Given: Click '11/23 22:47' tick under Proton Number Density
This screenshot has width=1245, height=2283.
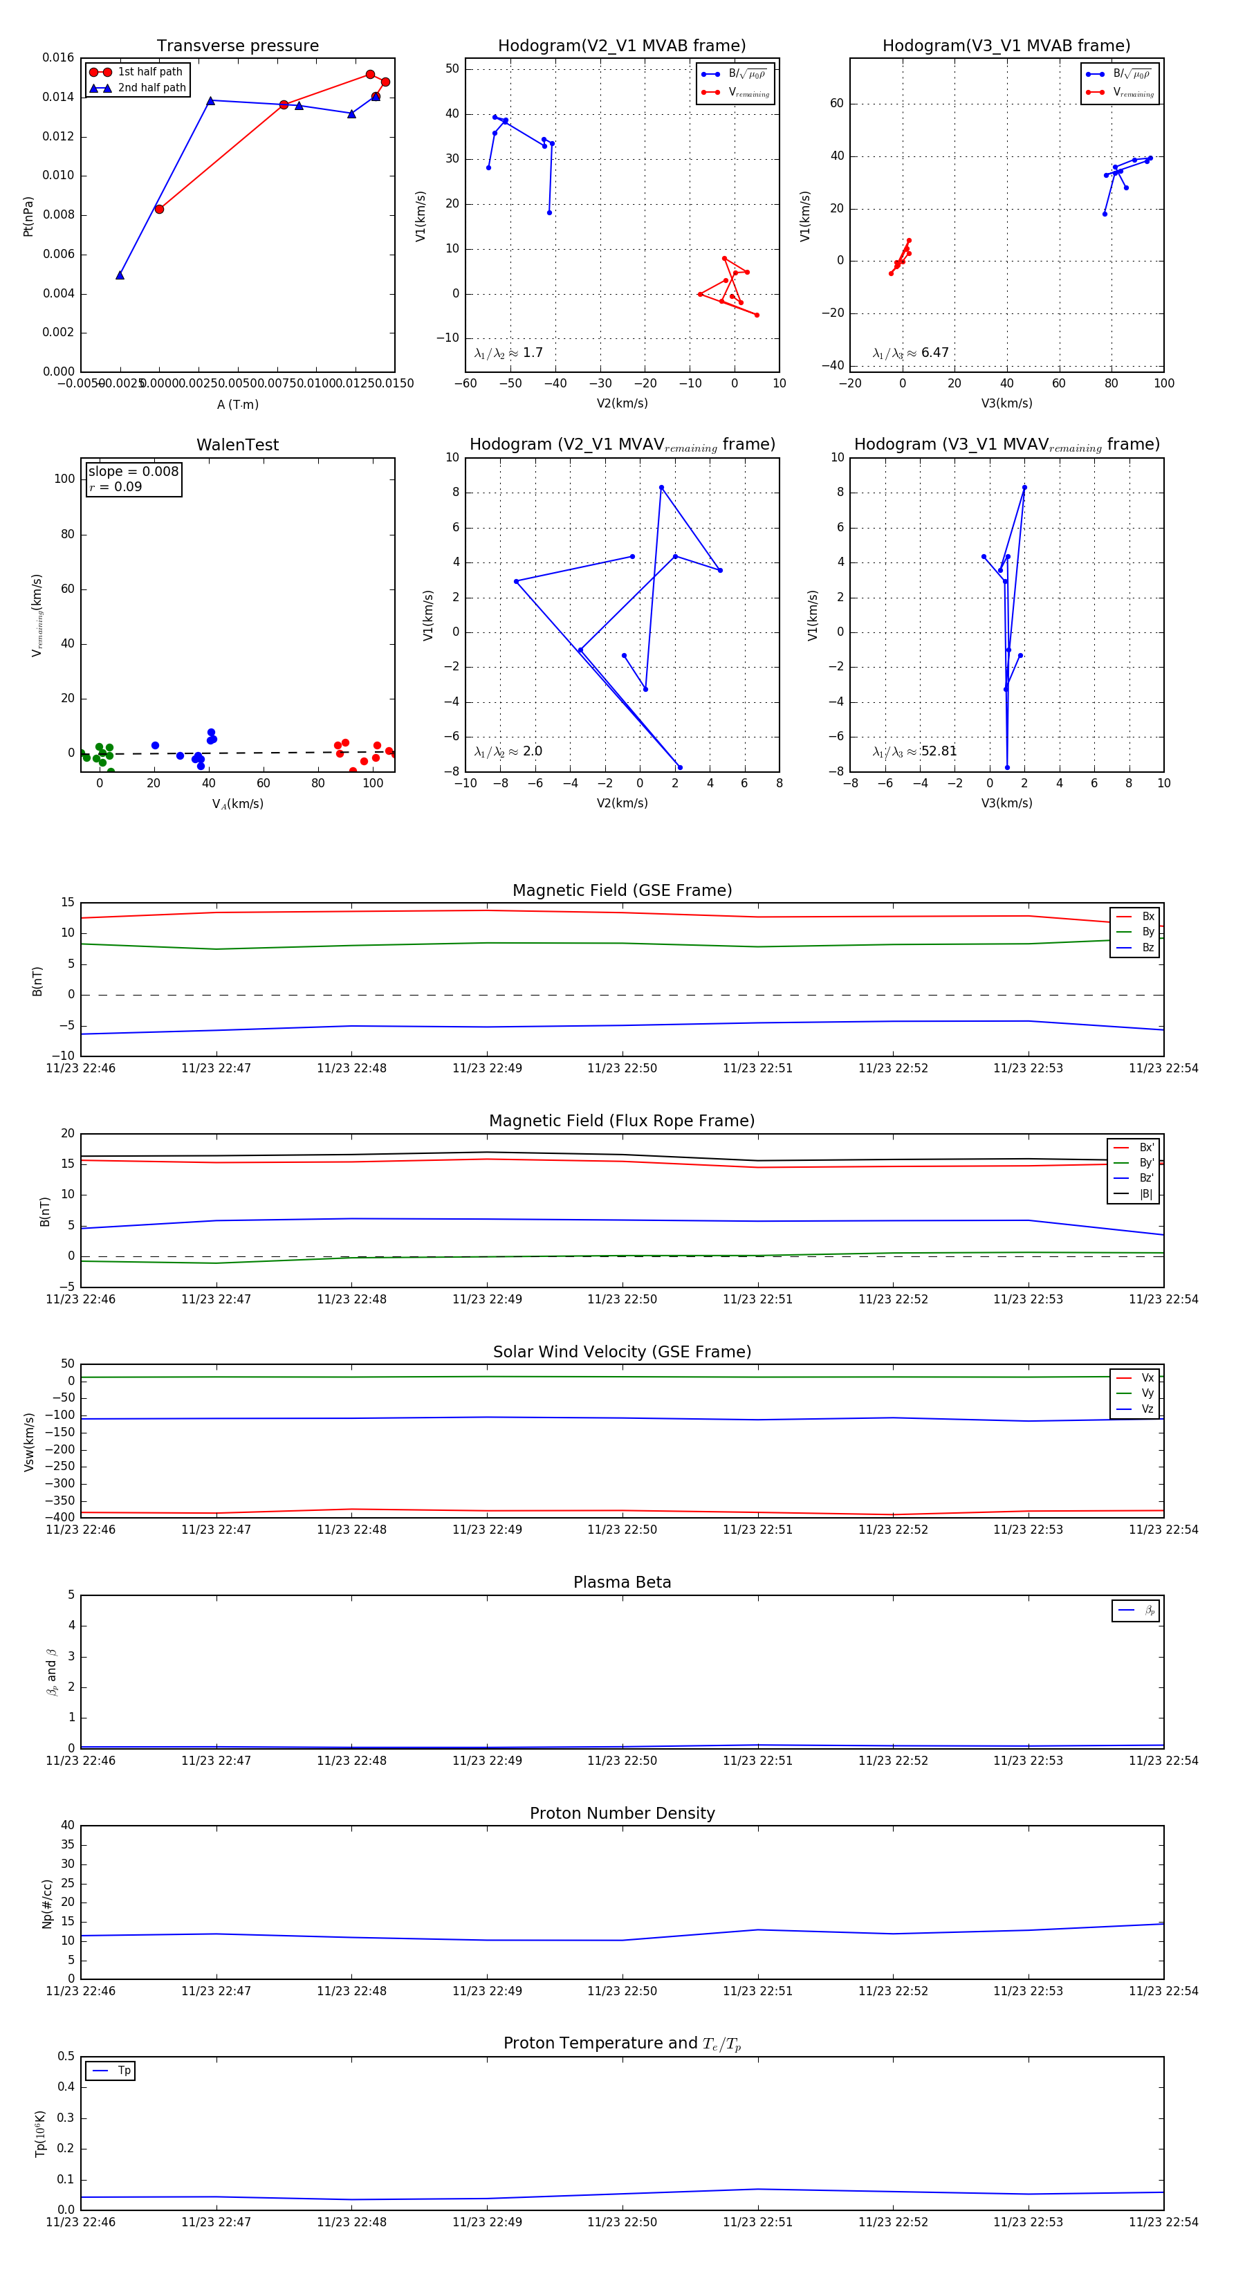Looking at the screenshot, I should click(x=216, y=1990).
